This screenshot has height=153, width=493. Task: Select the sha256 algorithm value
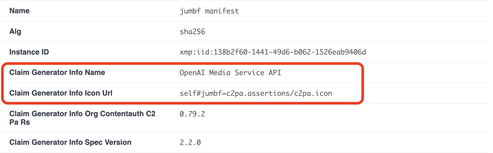192,32
